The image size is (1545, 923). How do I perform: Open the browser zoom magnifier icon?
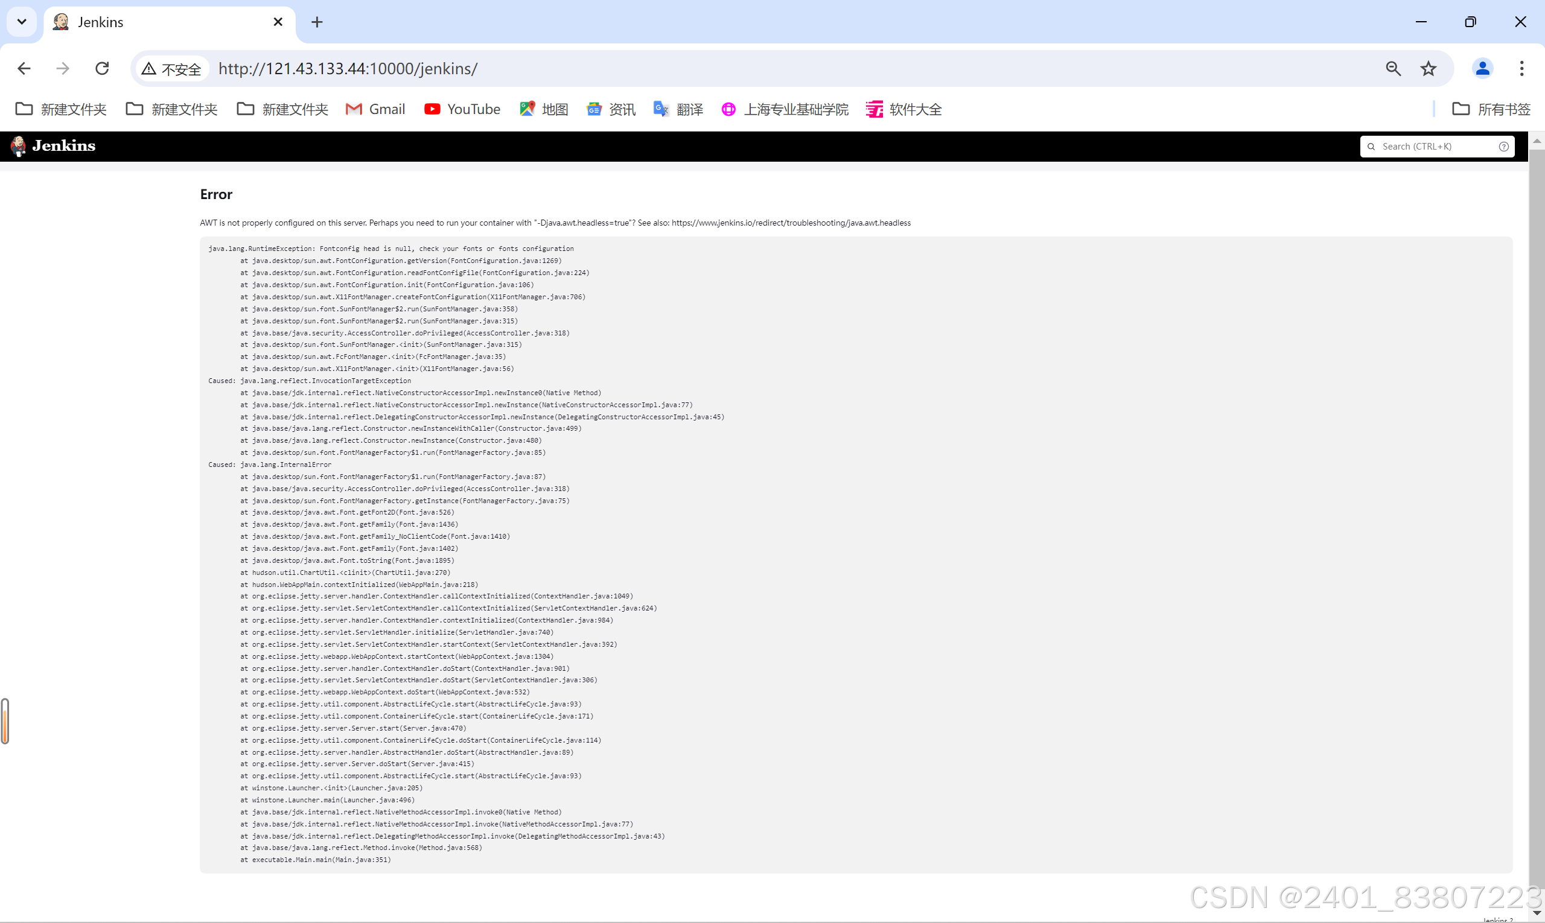[1393, 68]
